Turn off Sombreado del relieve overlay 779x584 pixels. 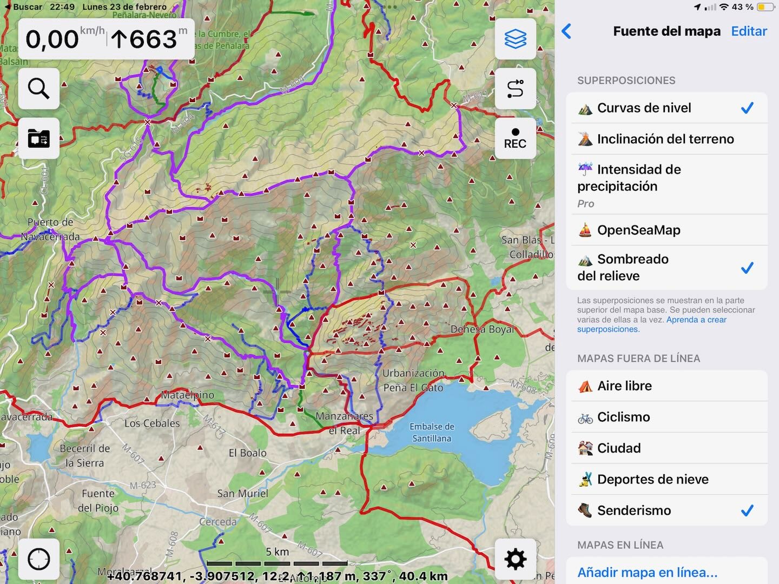[x=666, y=268]
